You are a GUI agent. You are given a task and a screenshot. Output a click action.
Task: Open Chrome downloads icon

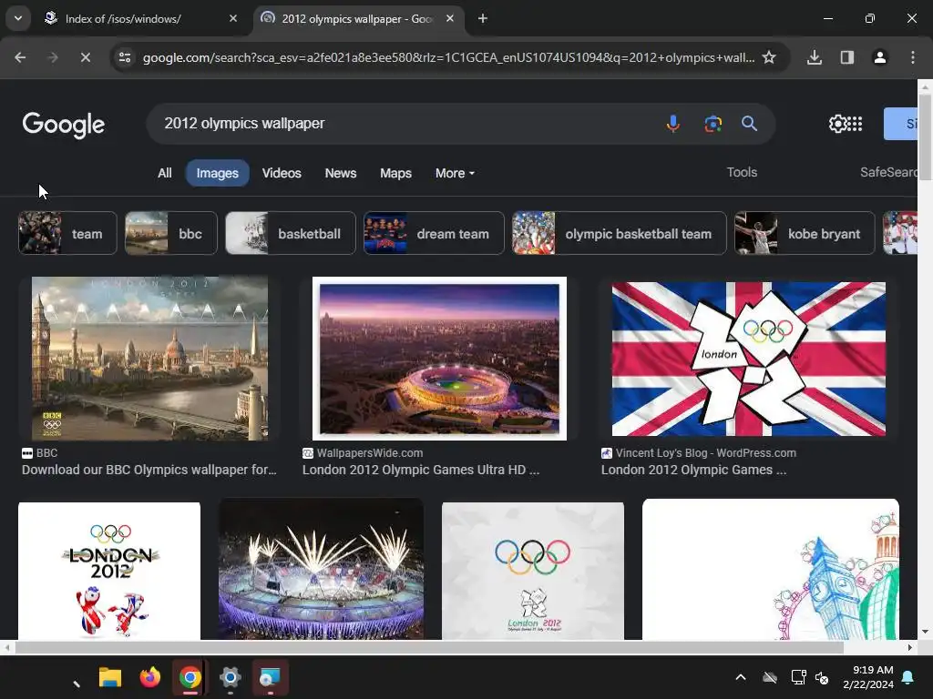coord(815,57)
